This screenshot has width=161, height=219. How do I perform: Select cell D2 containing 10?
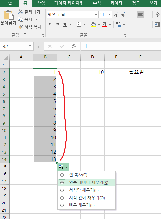pos(92,72)
